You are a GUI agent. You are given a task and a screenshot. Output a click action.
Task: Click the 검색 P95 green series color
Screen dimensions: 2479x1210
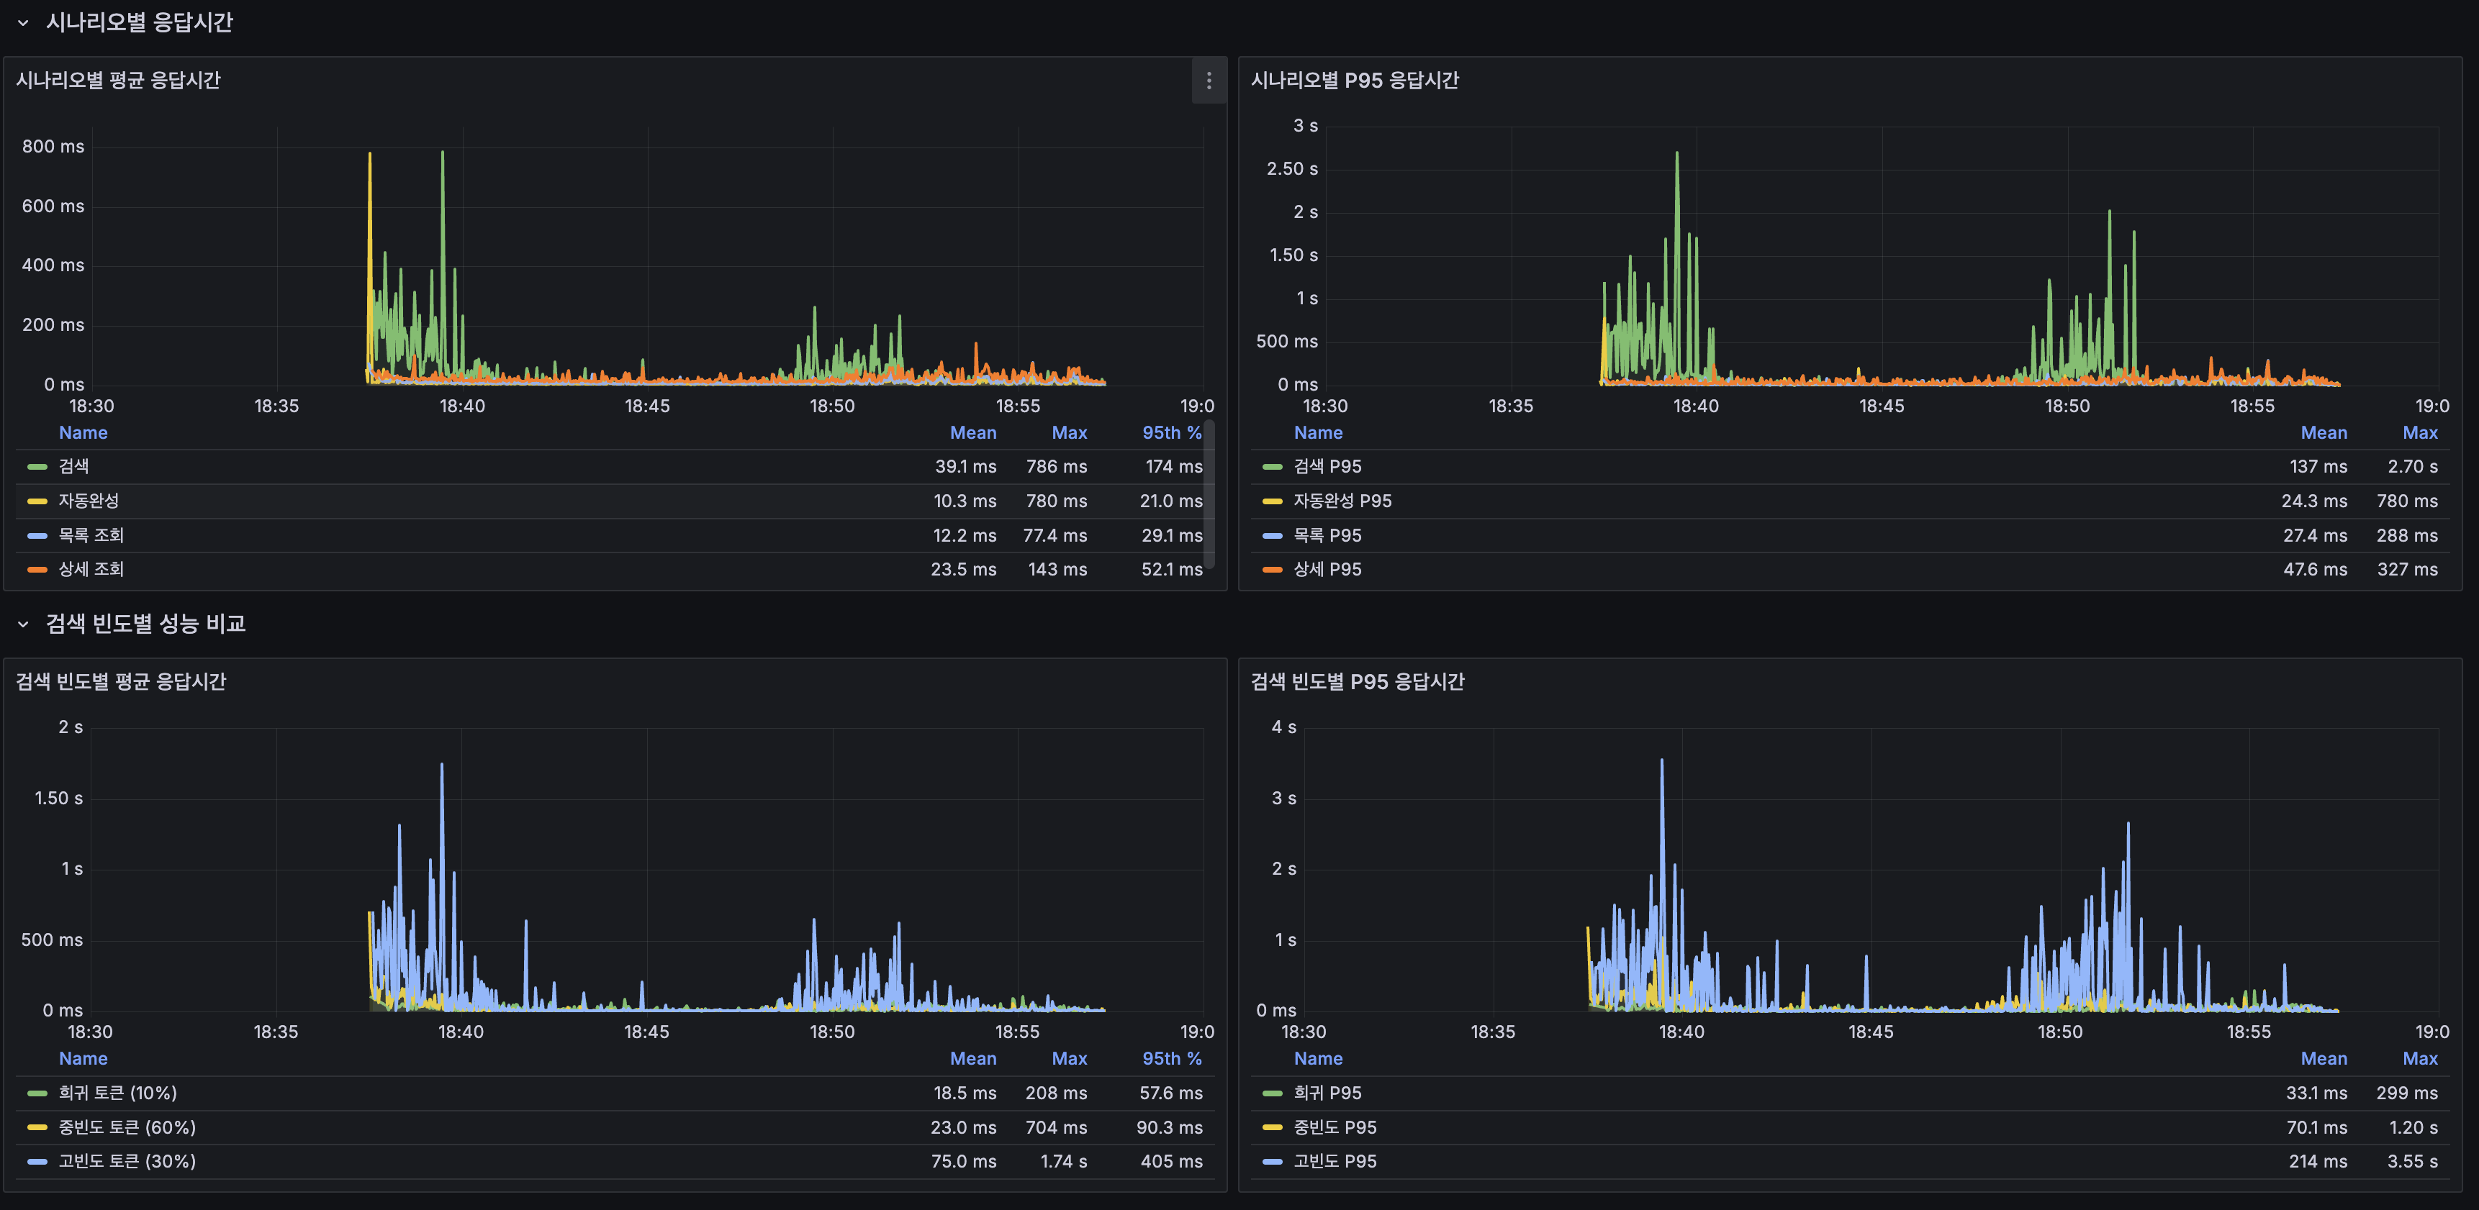pyautogui.click(x=1272, y=466)
